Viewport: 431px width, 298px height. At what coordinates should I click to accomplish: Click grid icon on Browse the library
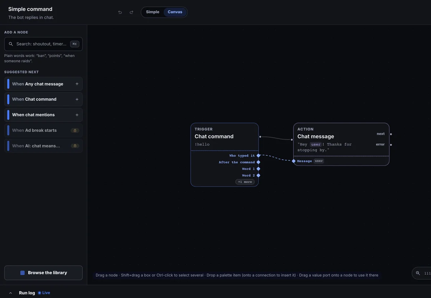22,273
